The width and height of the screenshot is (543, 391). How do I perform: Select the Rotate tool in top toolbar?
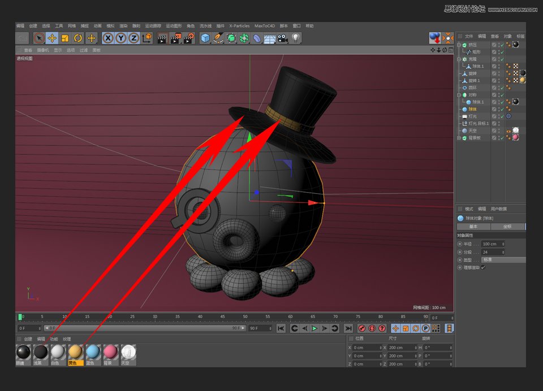[x=78, y=38]
